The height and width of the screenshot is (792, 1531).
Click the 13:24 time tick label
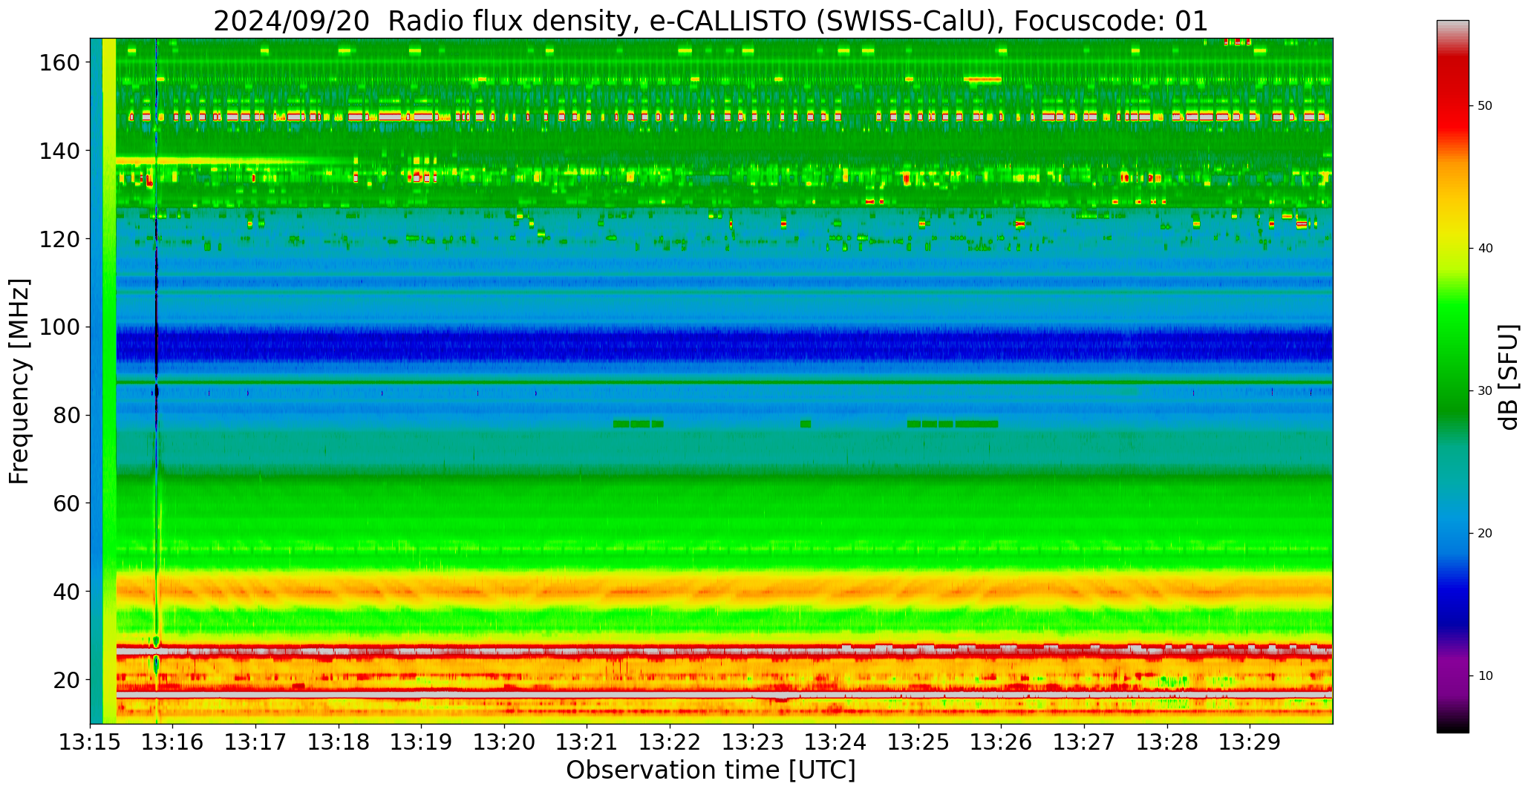point(836,742)
